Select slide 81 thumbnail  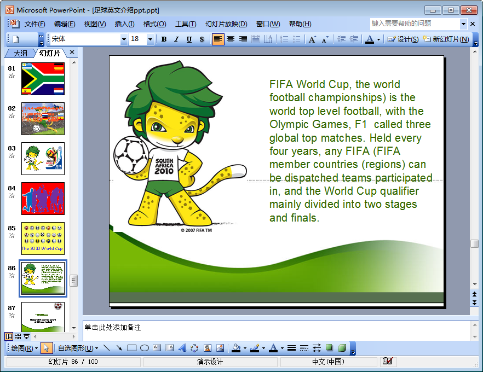pyautogui.click(x=43, y=79)
